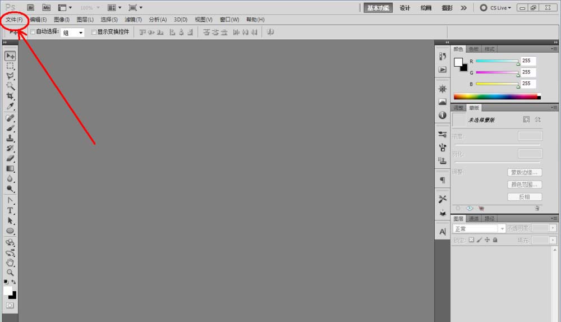Select the Gradient tool

pyautogui.click(x=10, y=168)
